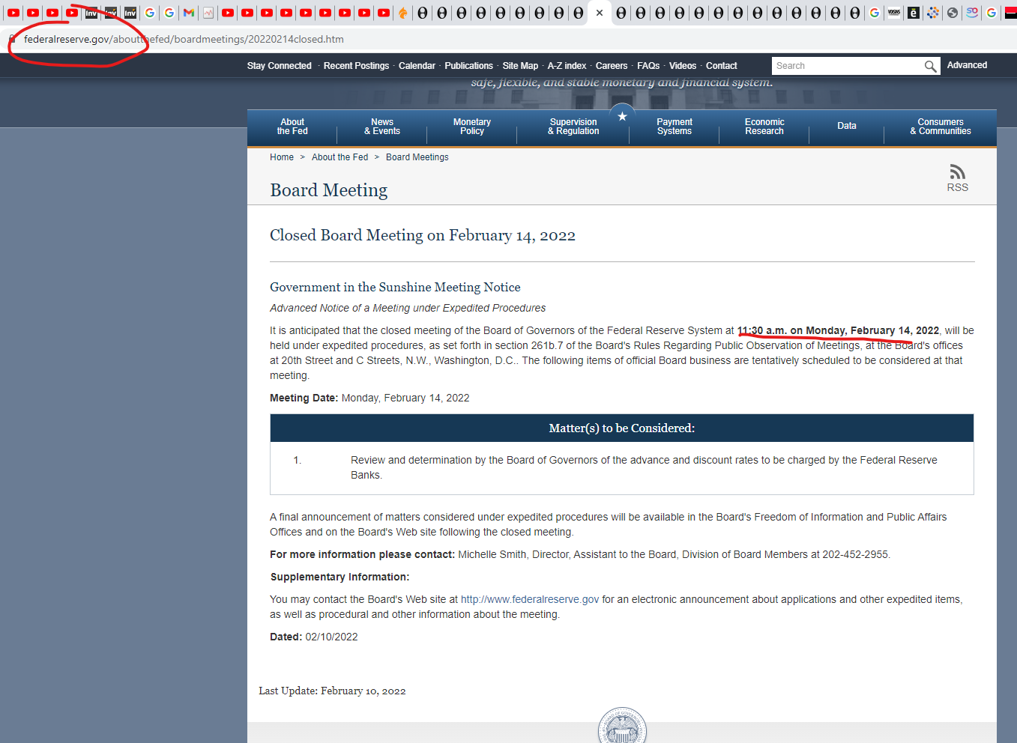Switch to the black 'e' icon tab
This screenshot has height=743, width=1017.
click(x=914, y=13)
